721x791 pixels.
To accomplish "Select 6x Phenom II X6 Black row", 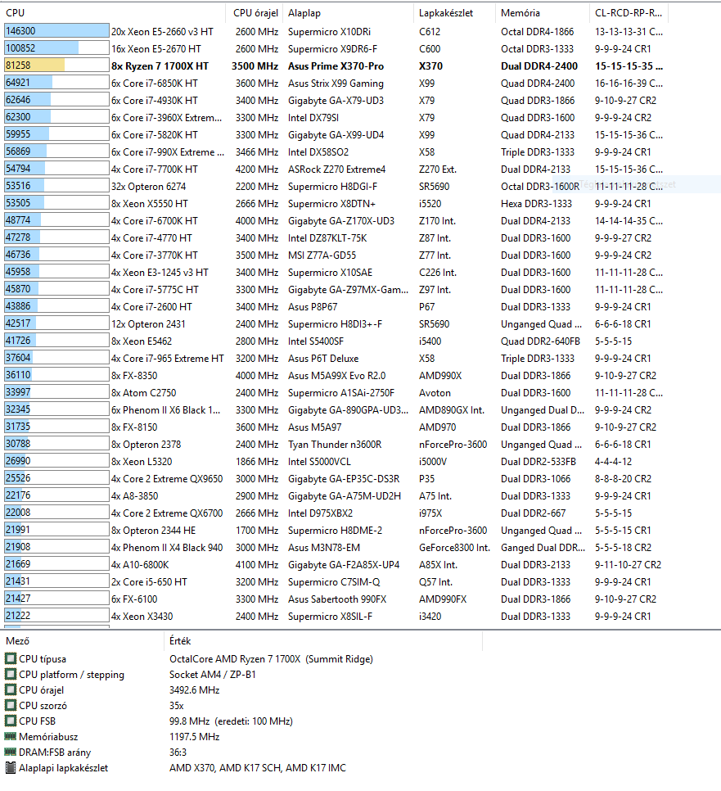I will [x=336, y=409].
